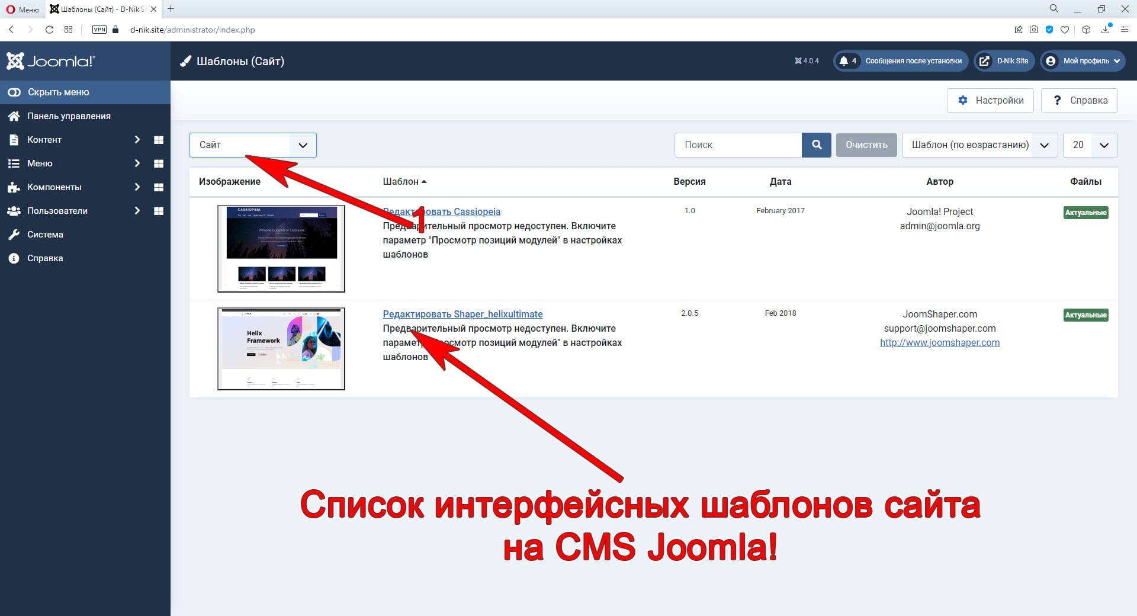Open the http://www.joomshaper.com link

(940, 342)
